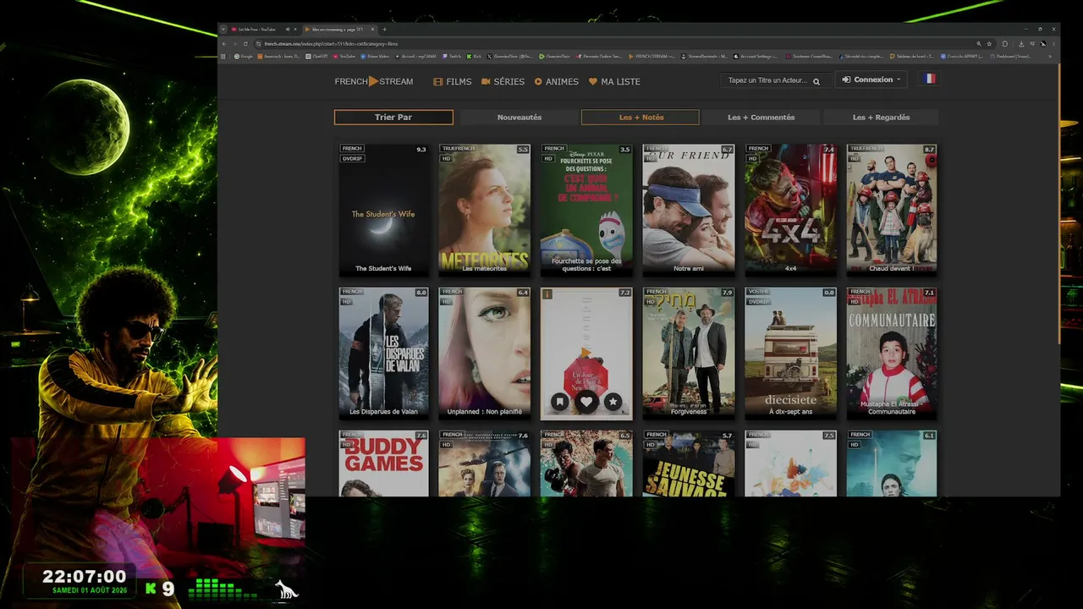Select the Les + Commentés sort tab
The width and height of the screenshot is (1083, 609).
pyautogui.click(x=761, y=118)
